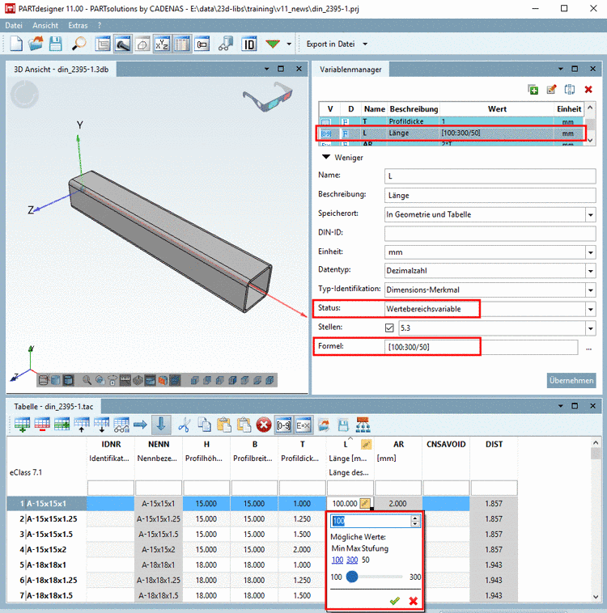Click the binoculars test icon in main toolbar
Image resolution: width=607 pixels, height=613 pixels.
226,44
